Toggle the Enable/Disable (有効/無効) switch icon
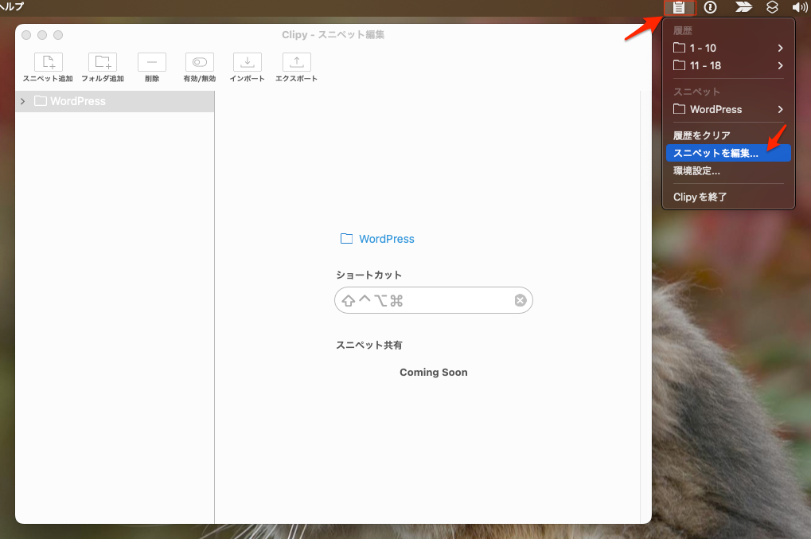This screenshot has width=811, height=539. [200, 63]
